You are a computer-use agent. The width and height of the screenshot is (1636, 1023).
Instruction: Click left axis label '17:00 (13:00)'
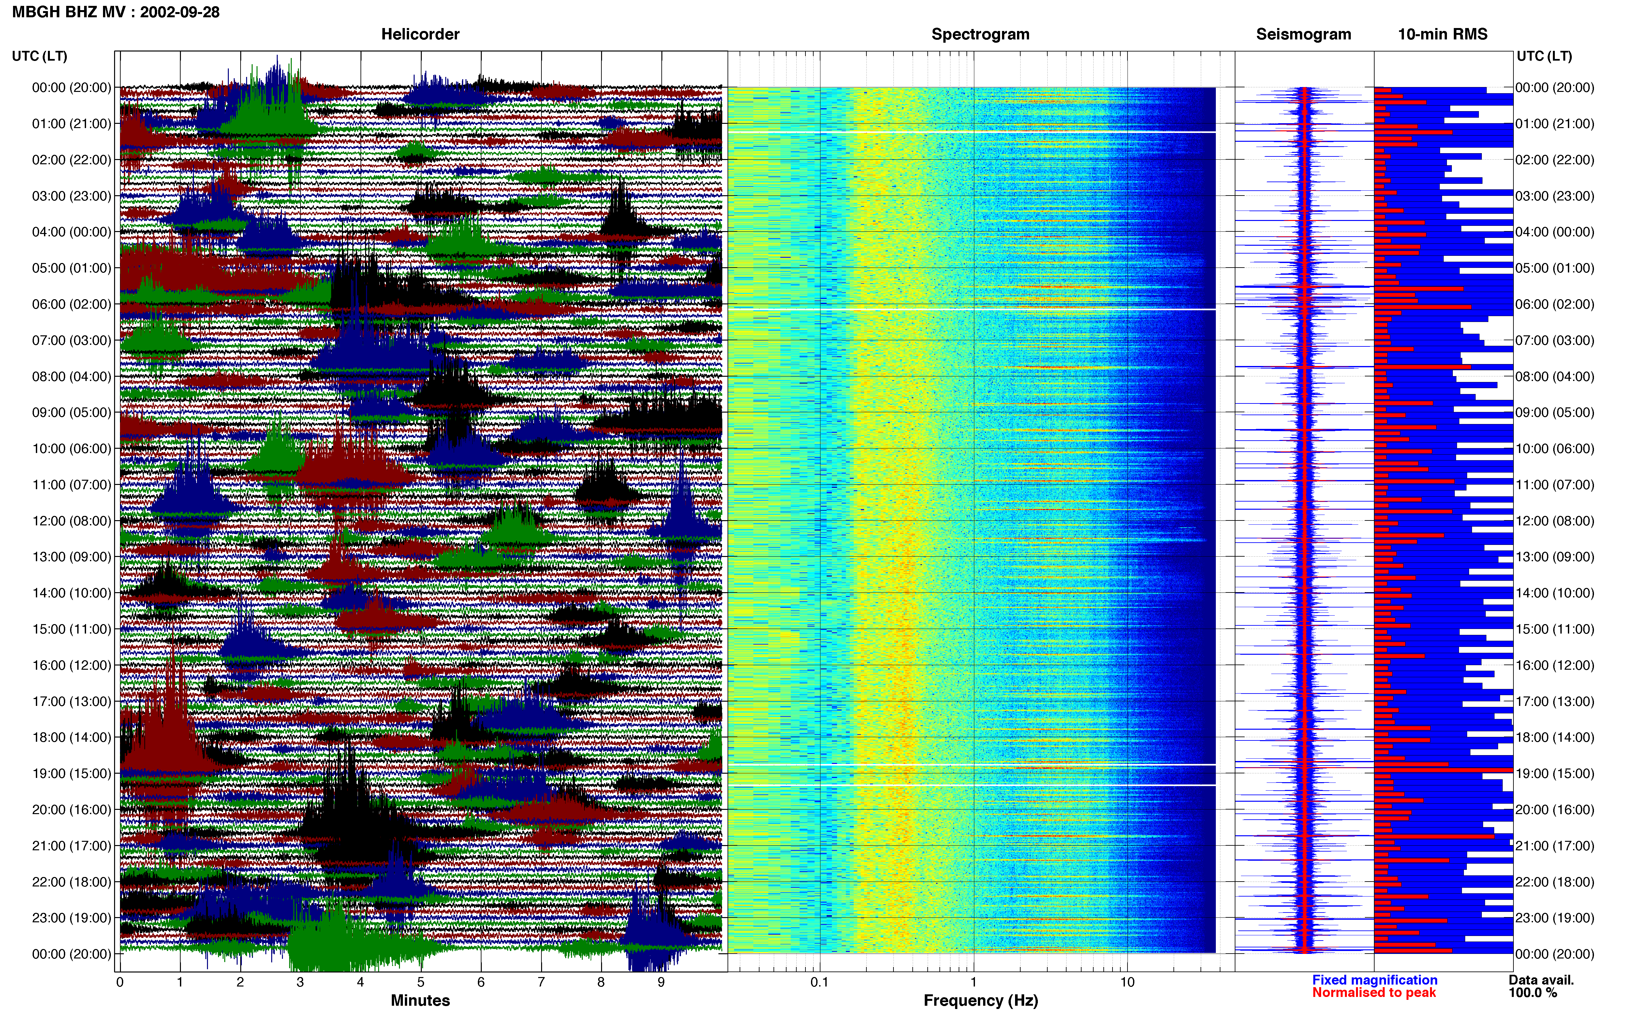pyautogui.click(x=72, y=702)
